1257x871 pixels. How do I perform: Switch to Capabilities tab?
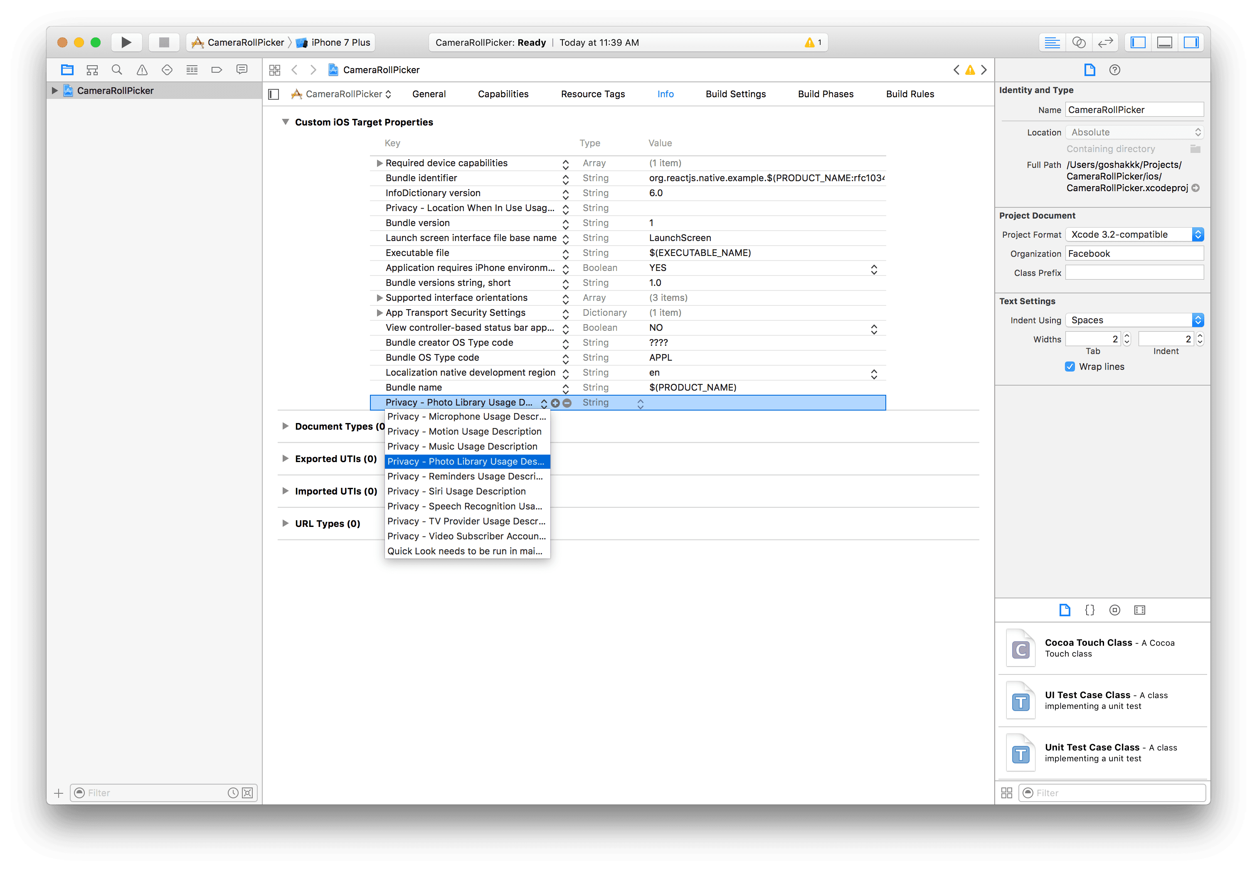click(x=503, y=94)
